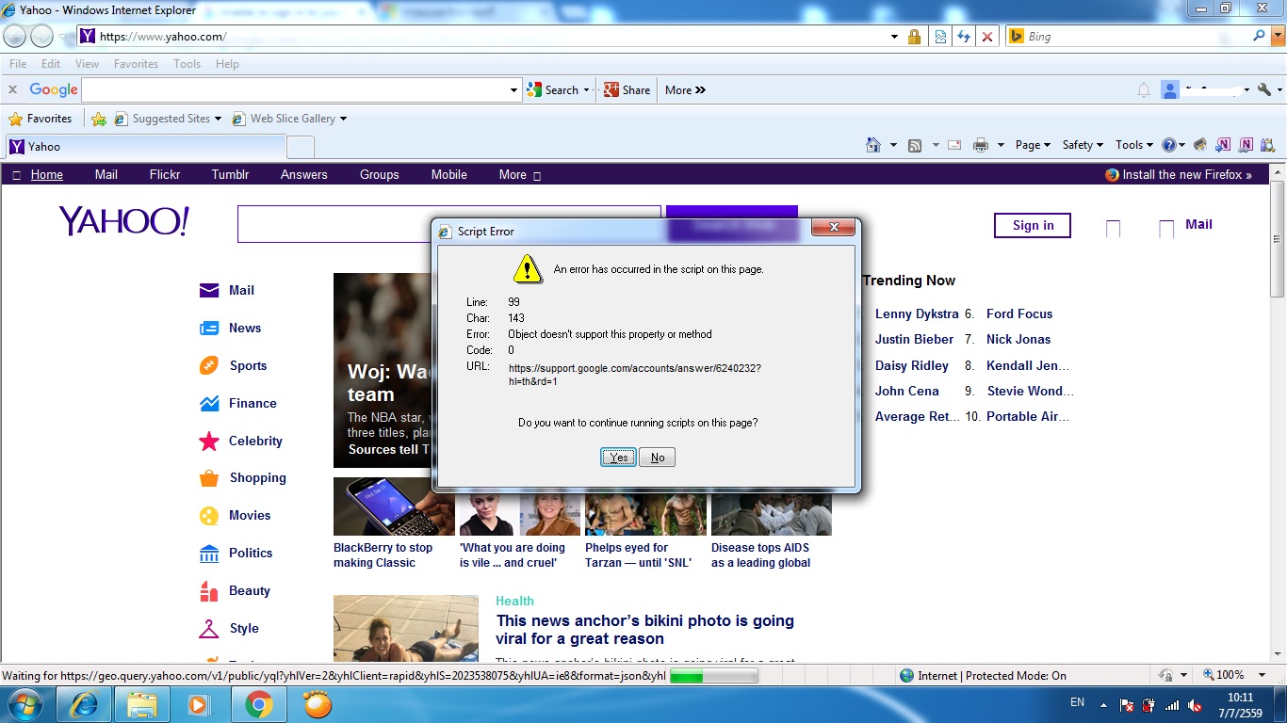The width and height of the screenshot is (1287, 723).
Task: Open the Favorites menu in menu bar
Action: [x=136, y=64]
